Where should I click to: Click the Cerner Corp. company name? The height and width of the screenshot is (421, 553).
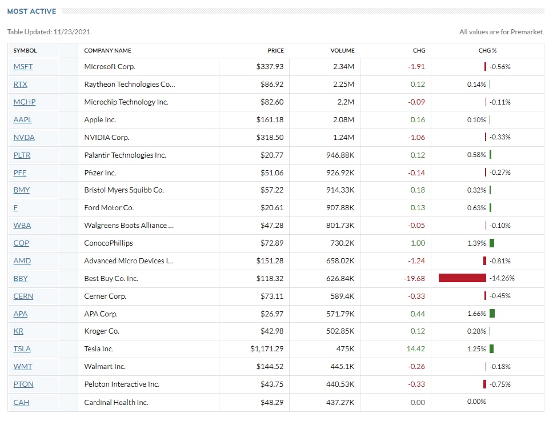click(105, 296)
